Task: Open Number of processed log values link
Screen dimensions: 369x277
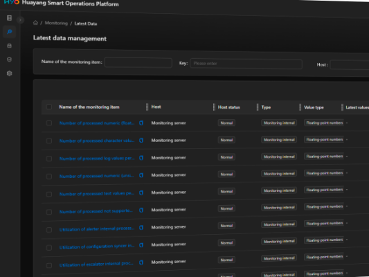Action: [97, 159]
